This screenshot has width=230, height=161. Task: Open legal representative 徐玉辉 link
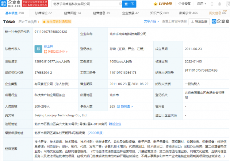(x=49, y=46)
